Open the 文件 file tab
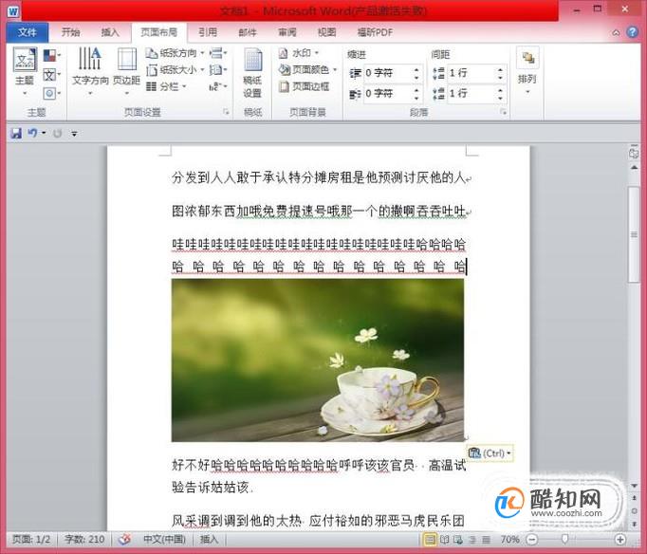This screenshot has height=554, width=647. tap(28, 32)
